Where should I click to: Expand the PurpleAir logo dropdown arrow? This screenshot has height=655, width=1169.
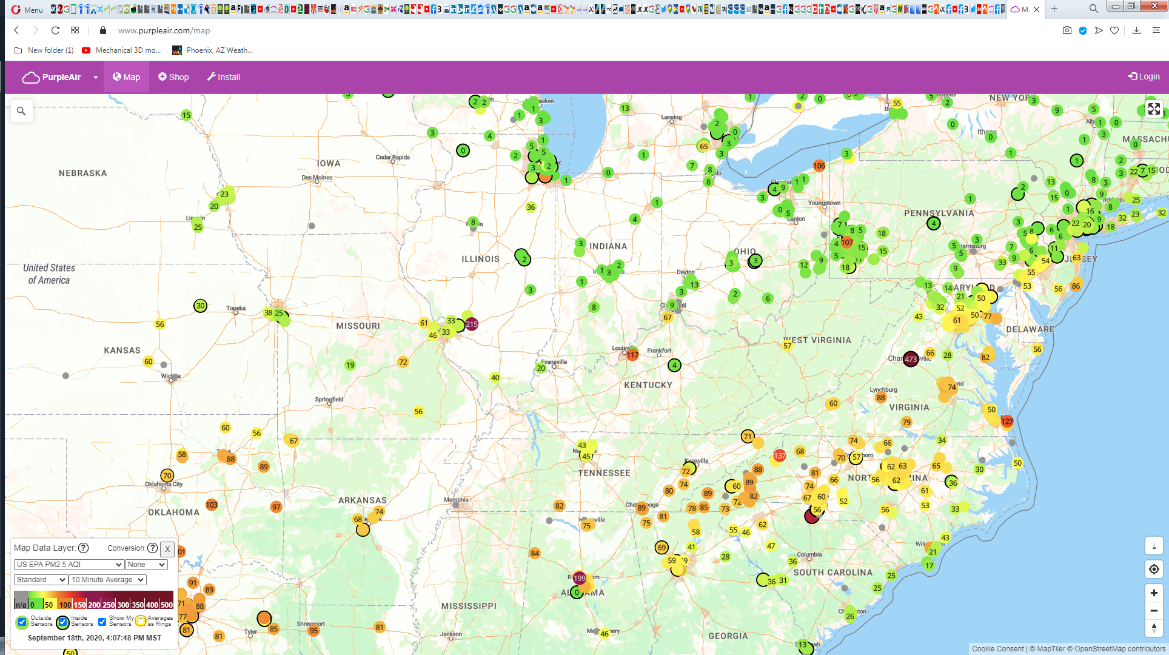[x=95, y=77]
